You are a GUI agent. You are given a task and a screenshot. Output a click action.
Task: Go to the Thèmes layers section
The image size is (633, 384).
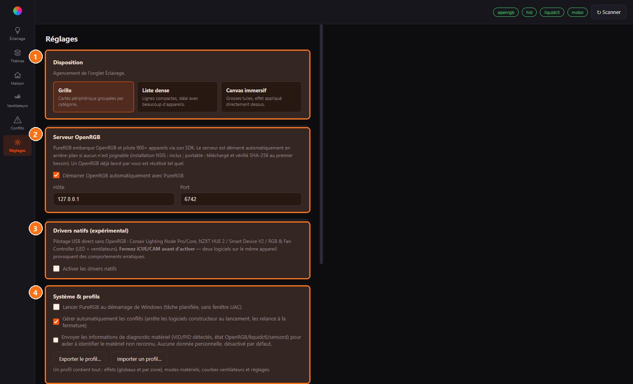[x=18, y=56]
